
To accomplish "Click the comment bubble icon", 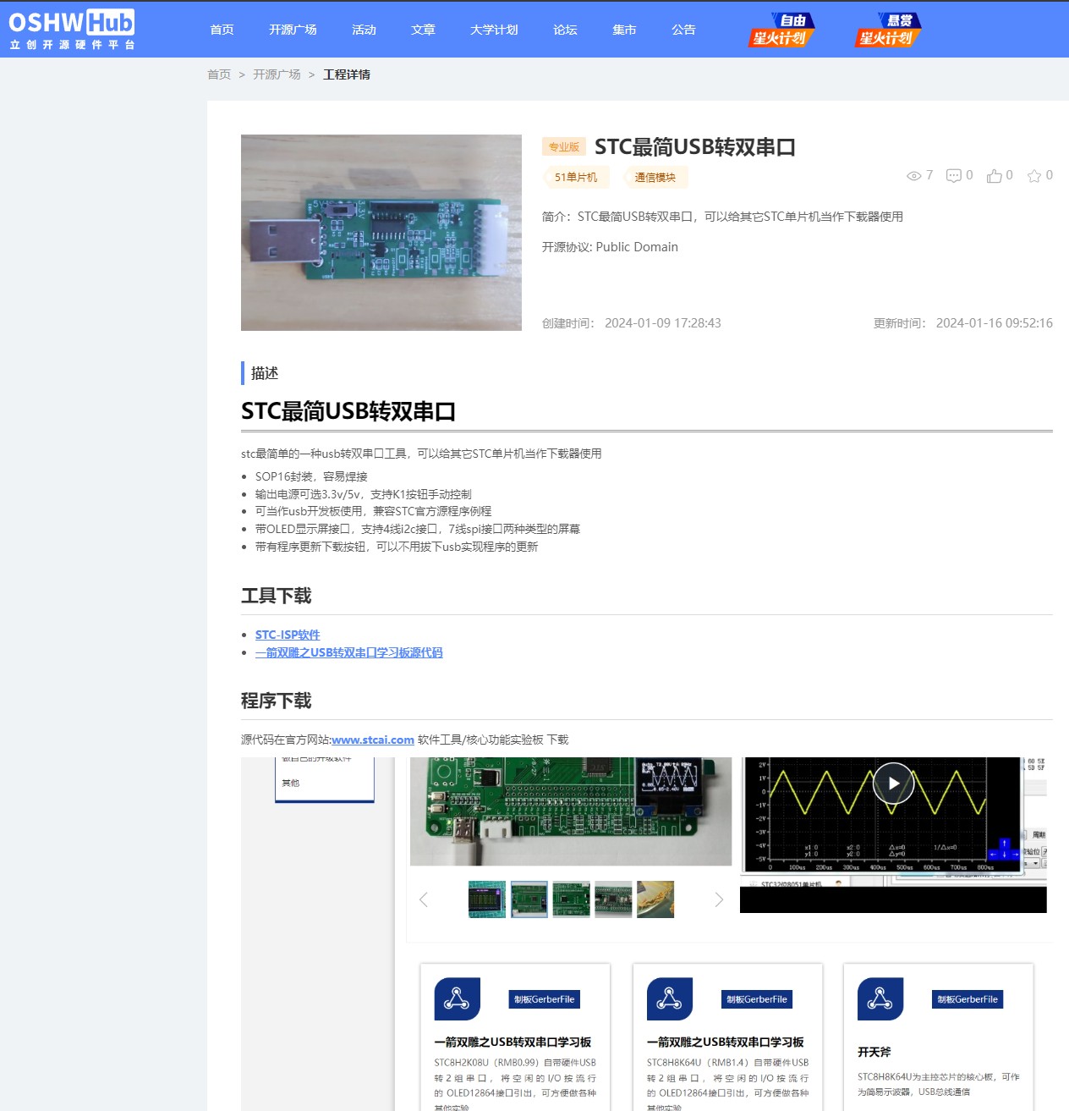I will tap(954, 176).
